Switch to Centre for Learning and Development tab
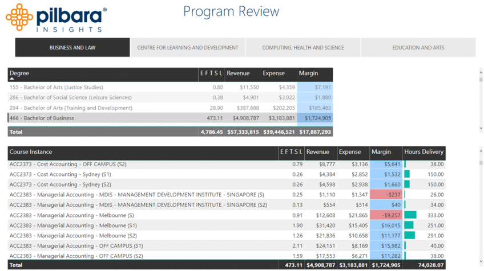The width and height of the screenshot is (484, 271). 188,48
